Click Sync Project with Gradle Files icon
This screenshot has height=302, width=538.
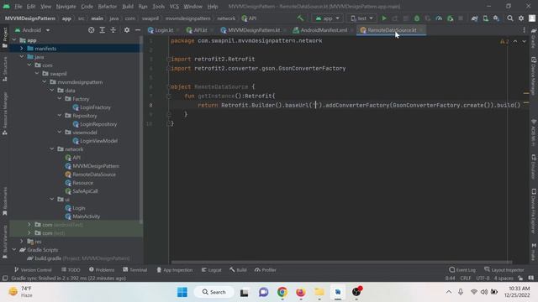click(x=474, y=18)
